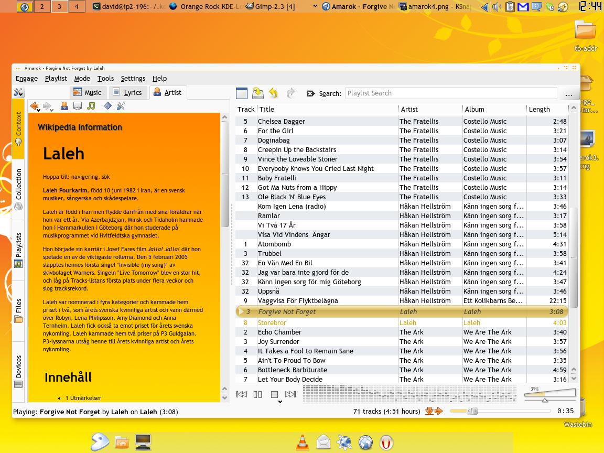
Task: Open the Collection sidebar tab
Action: click(18, 189)
